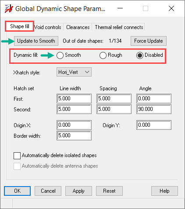Click the Allegro app icon in title bar

pos(9,9)
